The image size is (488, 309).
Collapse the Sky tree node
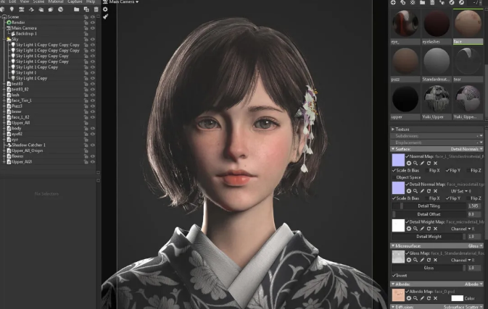click(x=4, y=39)
